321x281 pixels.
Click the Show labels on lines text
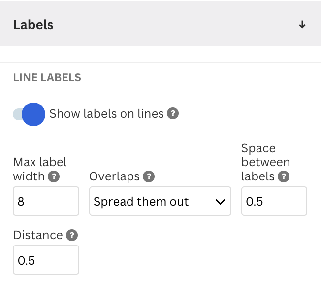(x=106, y=114)
